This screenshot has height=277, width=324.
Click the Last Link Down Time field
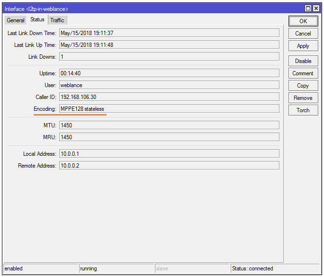(169, 33)
